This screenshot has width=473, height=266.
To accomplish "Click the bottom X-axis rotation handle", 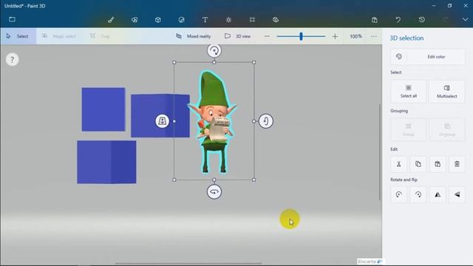I will tap(214, 192).
